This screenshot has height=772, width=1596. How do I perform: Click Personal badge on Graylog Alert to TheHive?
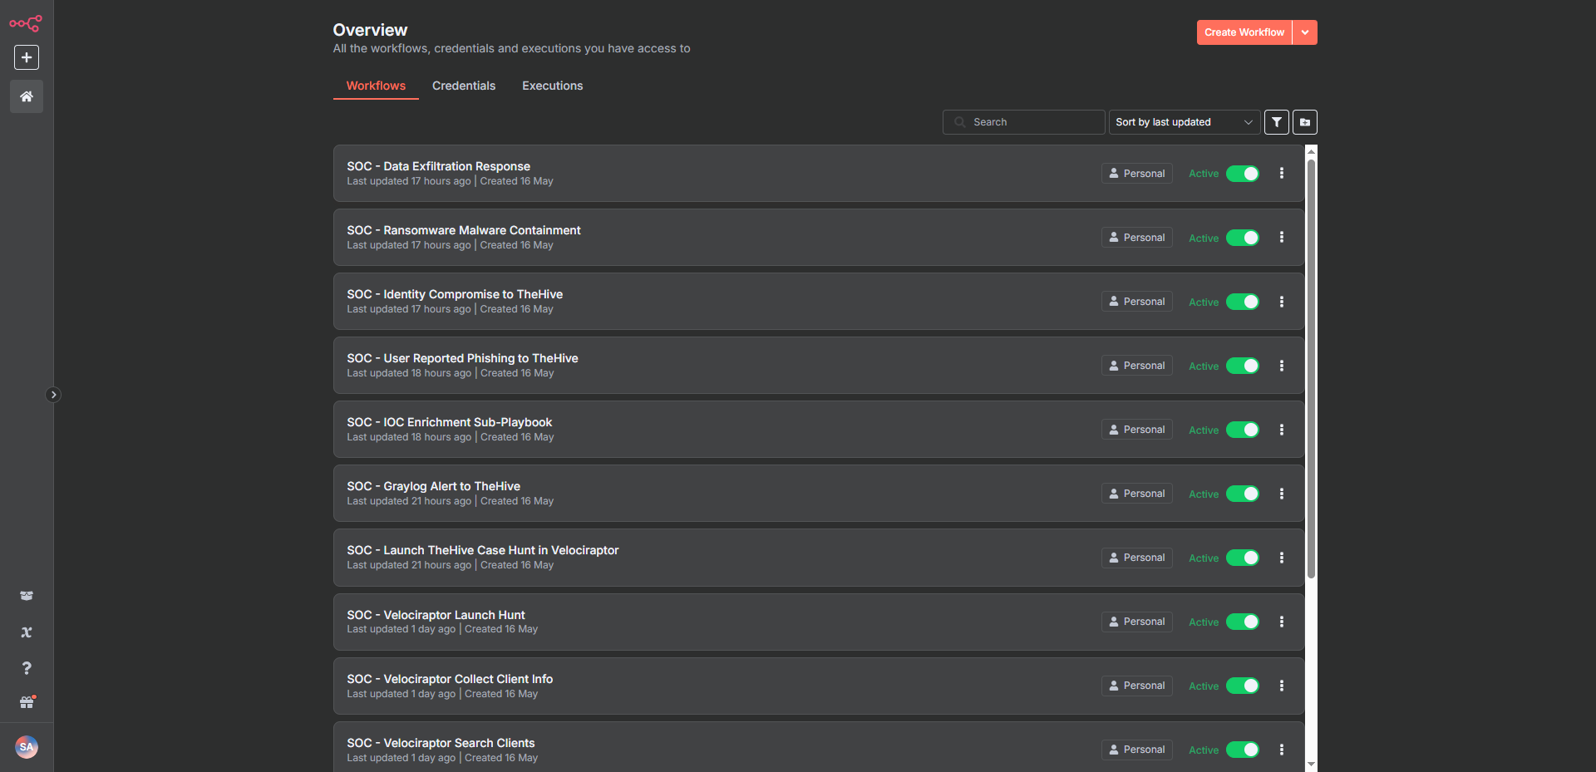click(1137, 494)
